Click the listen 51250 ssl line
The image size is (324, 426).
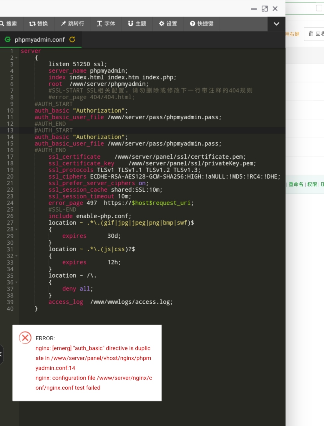tap(78, 64)
